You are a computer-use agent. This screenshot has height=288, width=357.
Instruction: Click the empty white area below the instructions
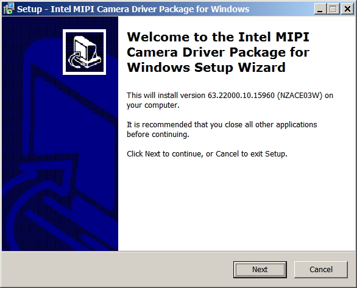coord(236,205)
